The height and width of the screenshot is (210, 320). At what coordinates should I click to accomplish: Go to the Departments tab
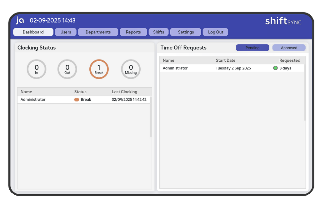pyautogui.click(x=98, y=32)
